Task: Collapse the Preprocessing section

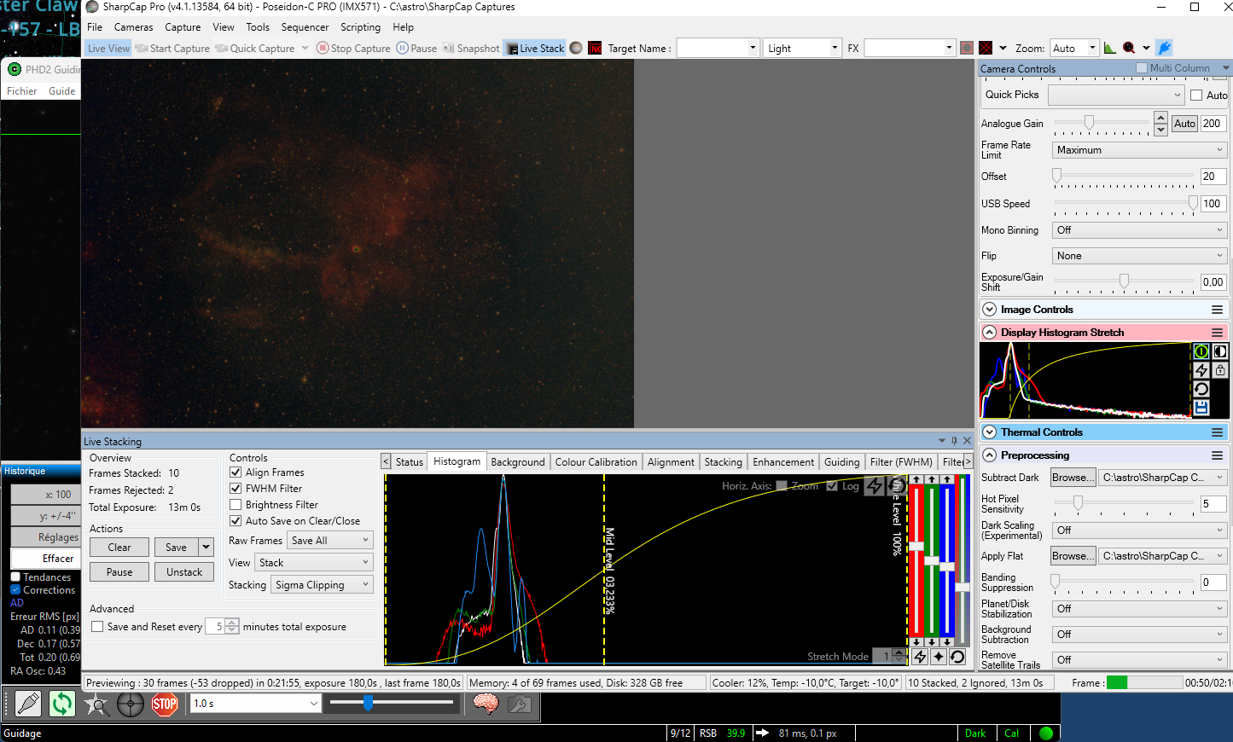Action: point(989,455)
